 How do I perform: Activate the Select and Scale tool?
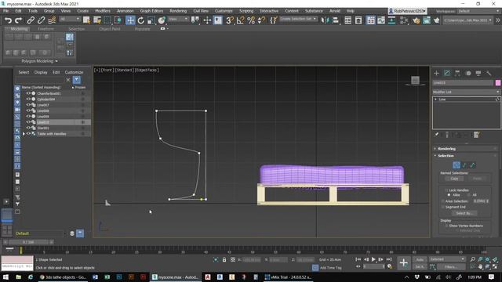pyautogui.click(x=151, y=20)
